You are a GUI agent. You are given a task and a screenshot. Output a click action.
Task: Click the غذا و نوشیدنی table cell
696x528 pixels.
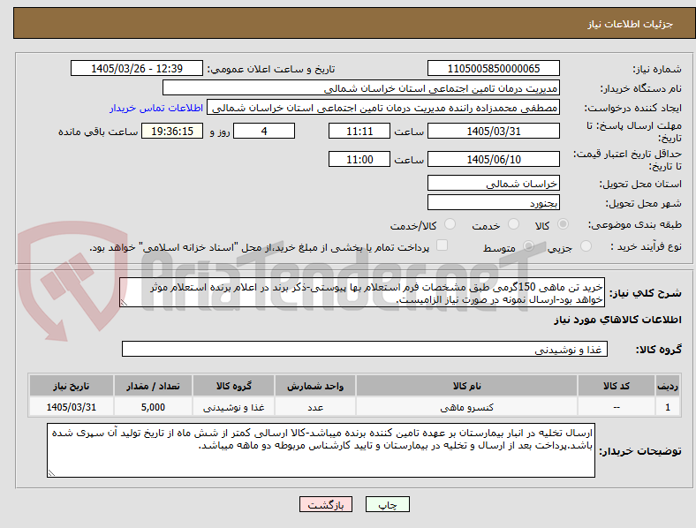pos(233,407)
